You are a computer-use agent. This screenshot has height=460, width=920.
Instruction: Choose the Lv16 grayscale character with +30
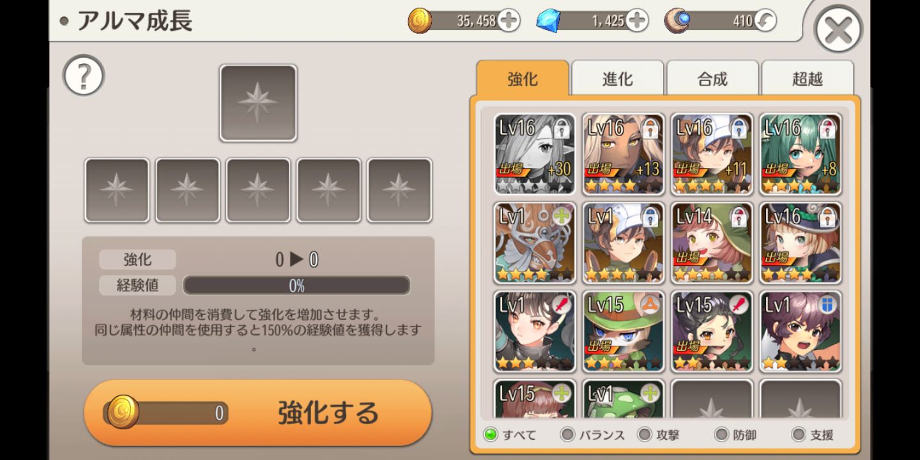[x=535, y=154]
